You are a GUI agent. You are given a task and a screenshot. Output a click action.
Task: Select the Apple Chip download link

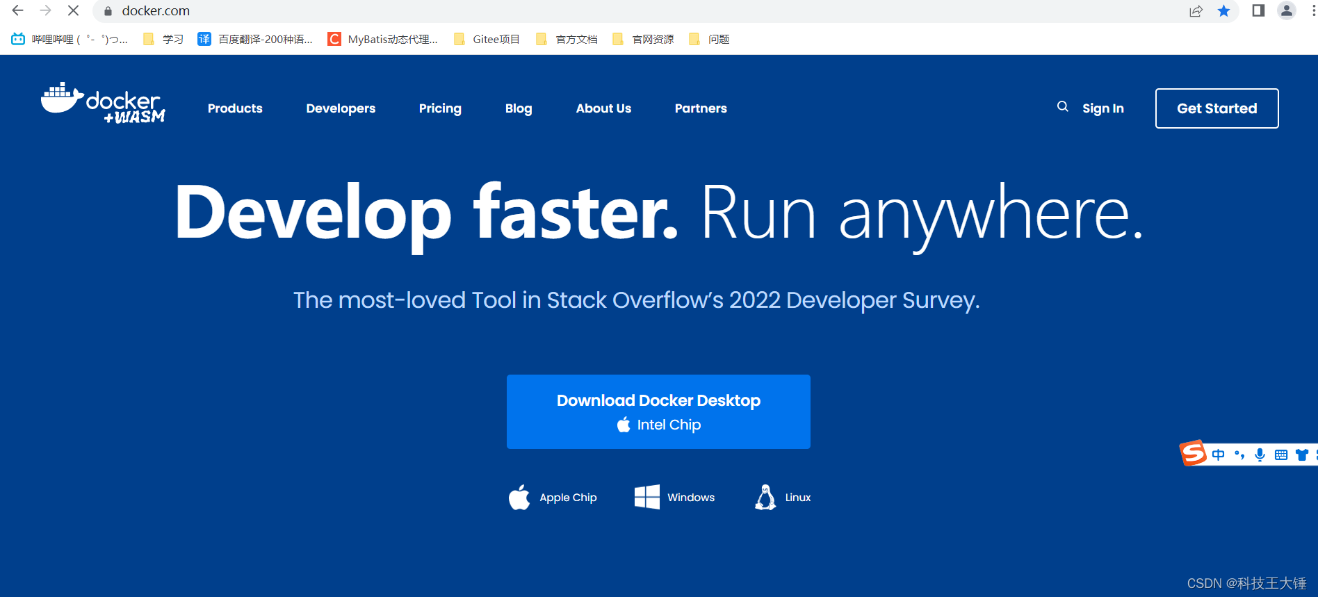click(x=553, y=497)
